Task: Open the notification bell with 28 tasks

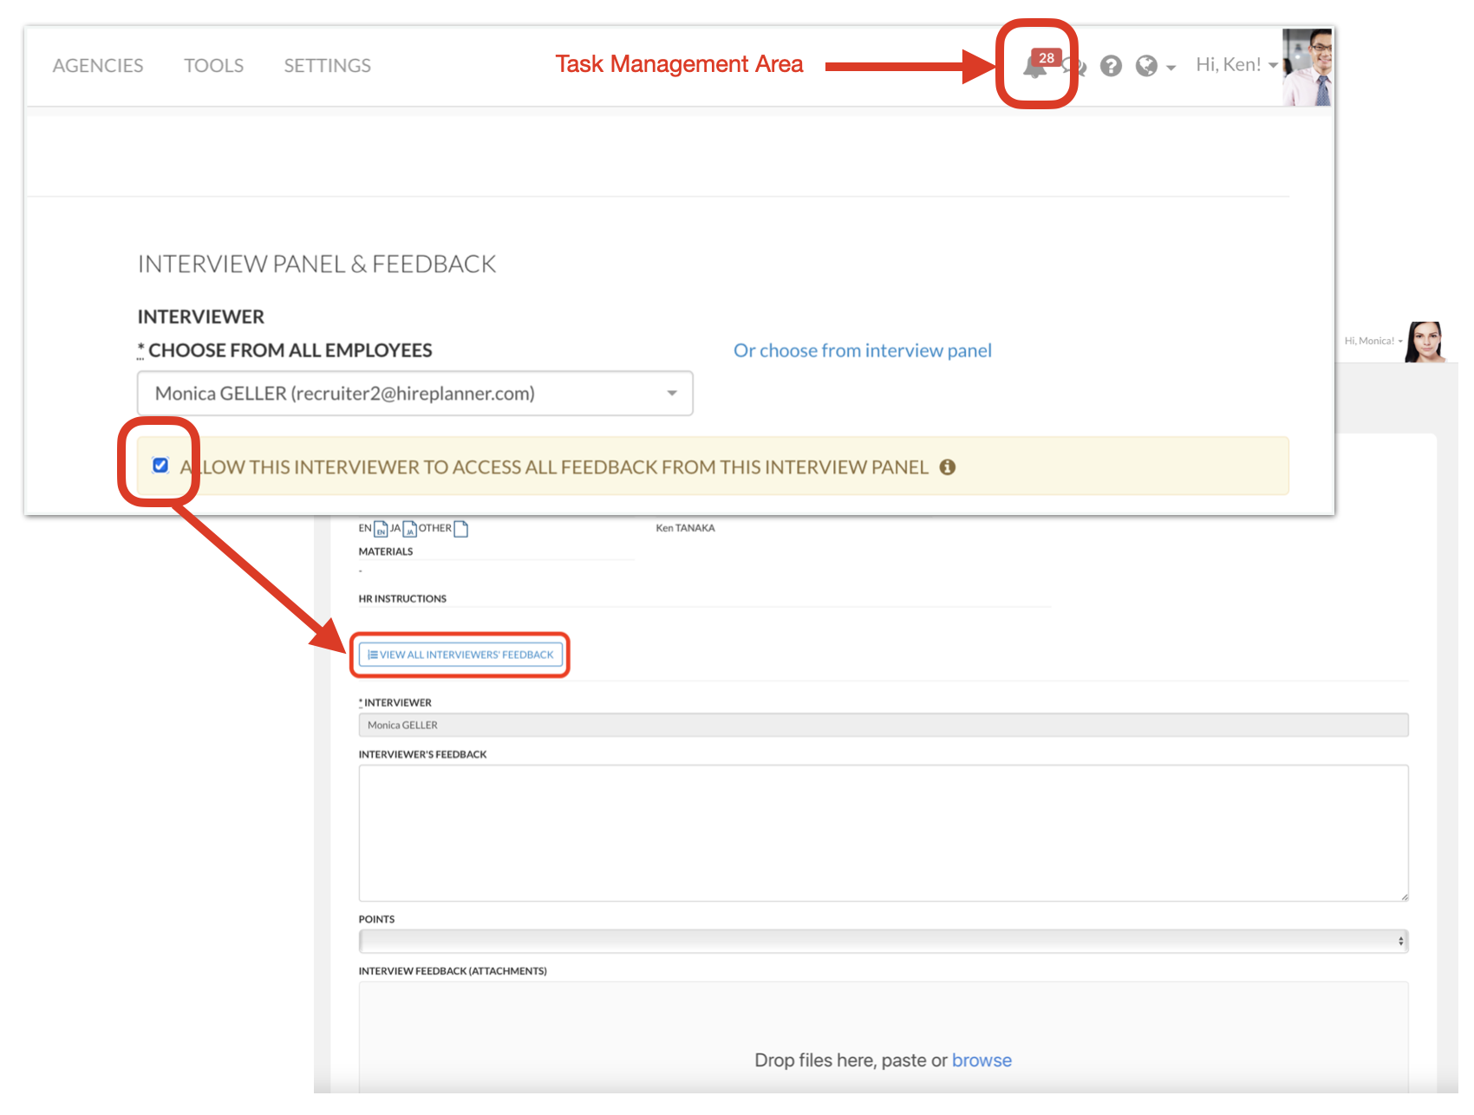Action: 1035,66
